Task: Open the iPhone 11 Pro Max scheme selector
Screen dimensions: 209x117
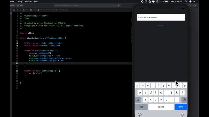Action: 17,6
